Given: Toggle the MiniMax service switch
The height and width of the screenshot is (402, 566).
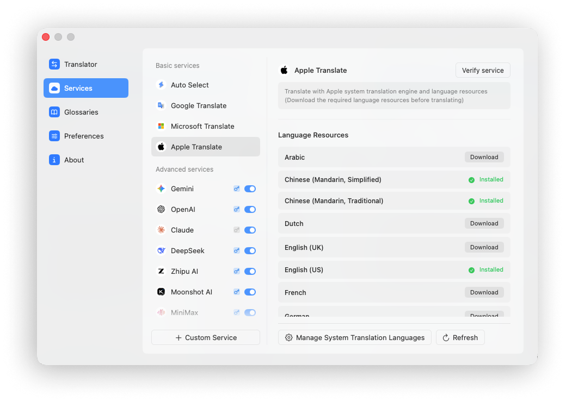Looking at the screenshot, I should tap(250, 313).
